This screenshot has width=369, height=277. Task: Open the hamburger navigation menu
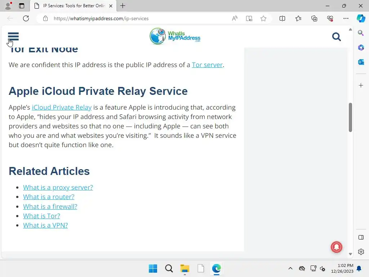[13, 36]
